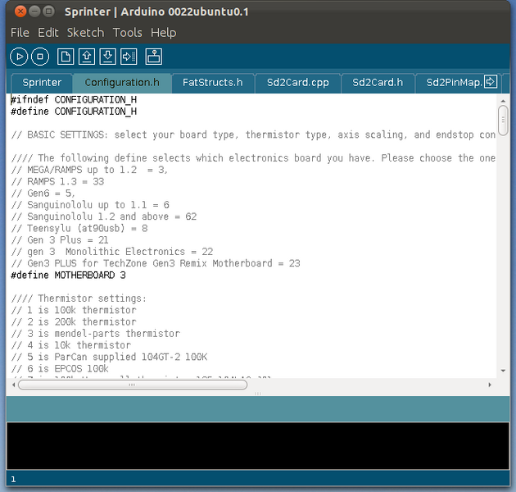Expand the Sketch menu
The width and height of the screenshot is (516, 492).
click(85, 33)
